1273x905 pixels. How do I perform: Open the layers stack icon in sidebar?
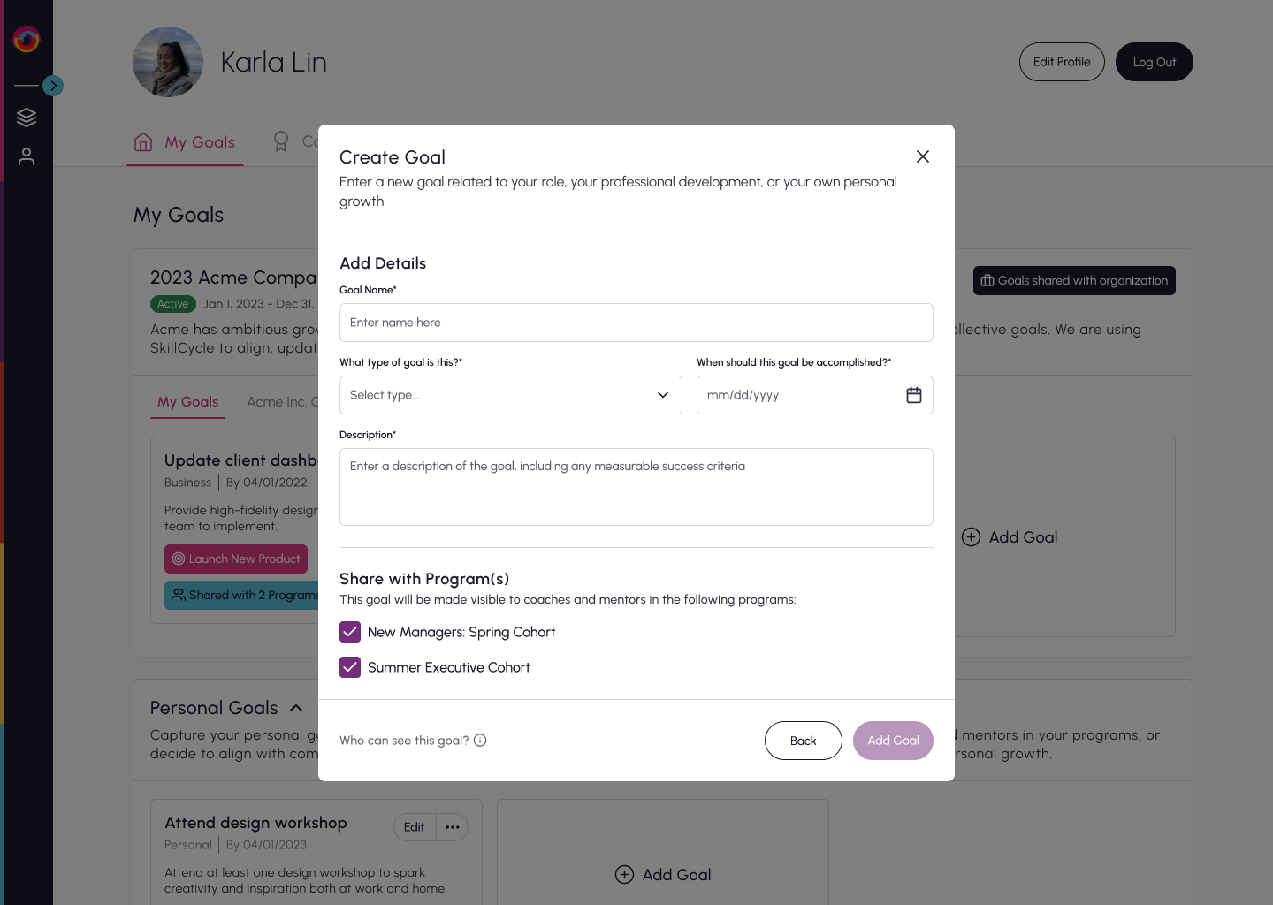coord(27,118)
